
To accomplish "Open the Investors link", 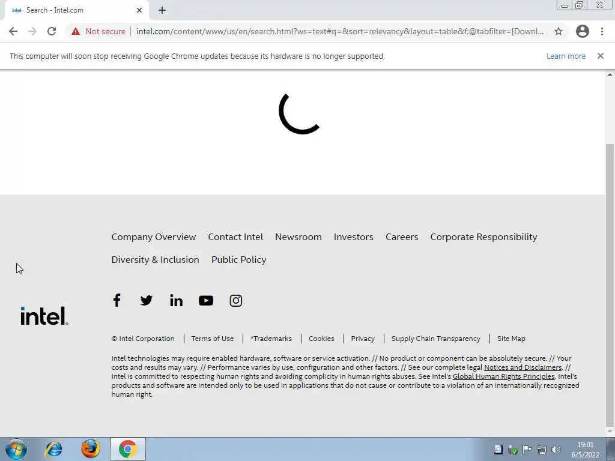I will tap(353, 237).
